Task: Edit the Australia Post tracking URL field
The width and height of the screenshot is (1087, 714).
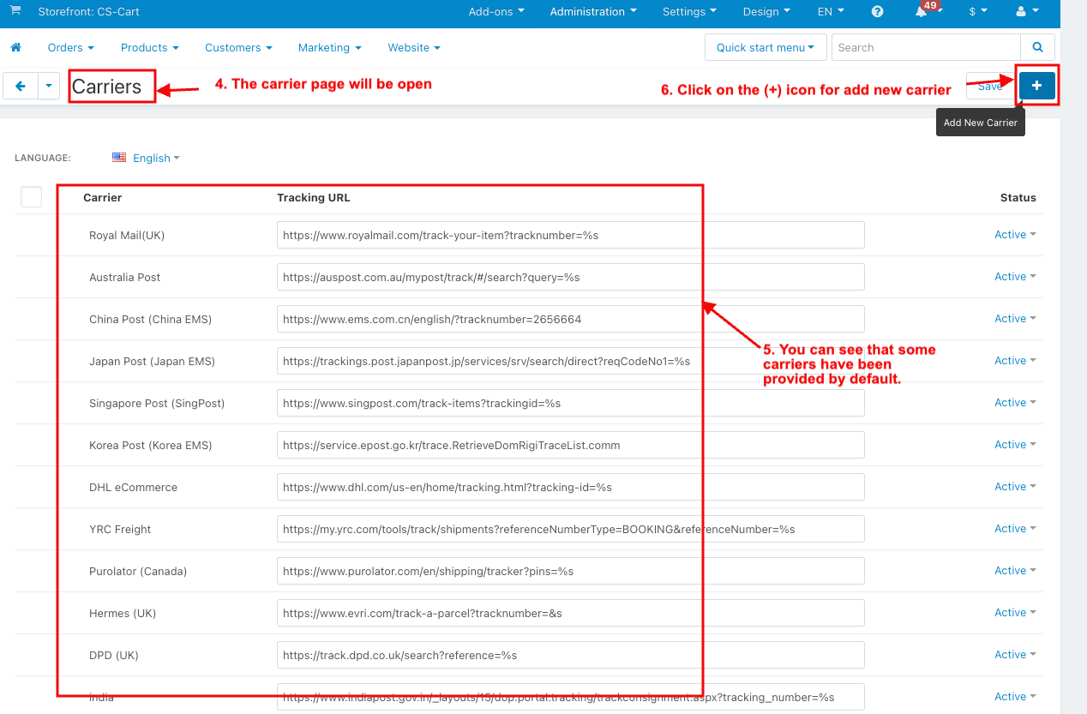Action: tap(571, 277)
